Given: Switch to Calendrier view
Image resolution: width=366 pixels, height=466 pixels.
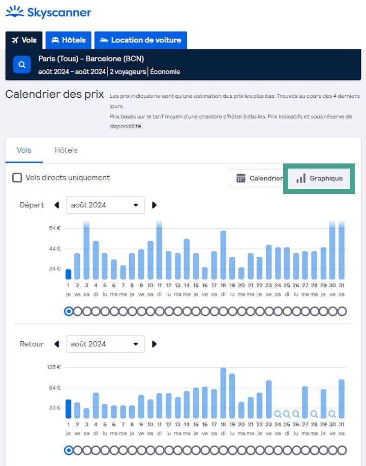Looking at the screenshot, I should click(x=259, y=178).
